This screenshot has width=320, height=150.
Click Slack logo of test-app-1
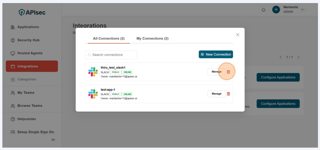[93, 94]
